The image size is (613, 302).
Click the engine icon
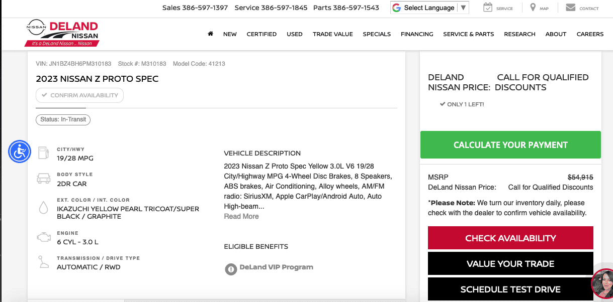pos(44,237)
